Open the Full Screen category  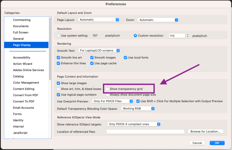pos(21,33)
